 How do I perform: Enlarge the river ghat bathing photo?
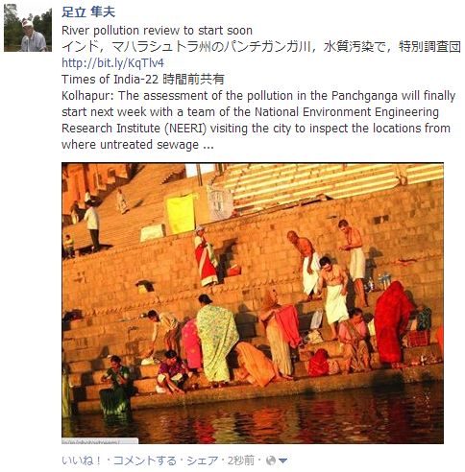tap(253, 303)
